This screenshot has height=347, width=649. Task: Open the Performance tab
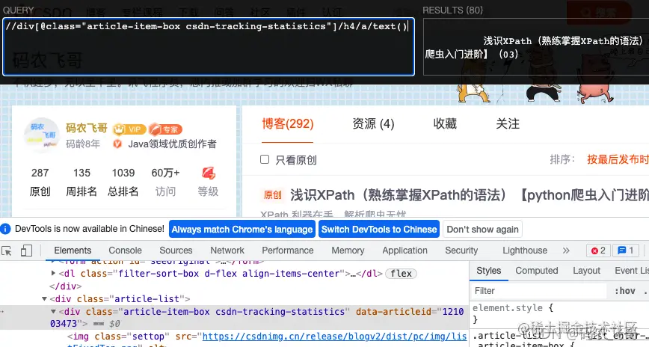point(288,251)
